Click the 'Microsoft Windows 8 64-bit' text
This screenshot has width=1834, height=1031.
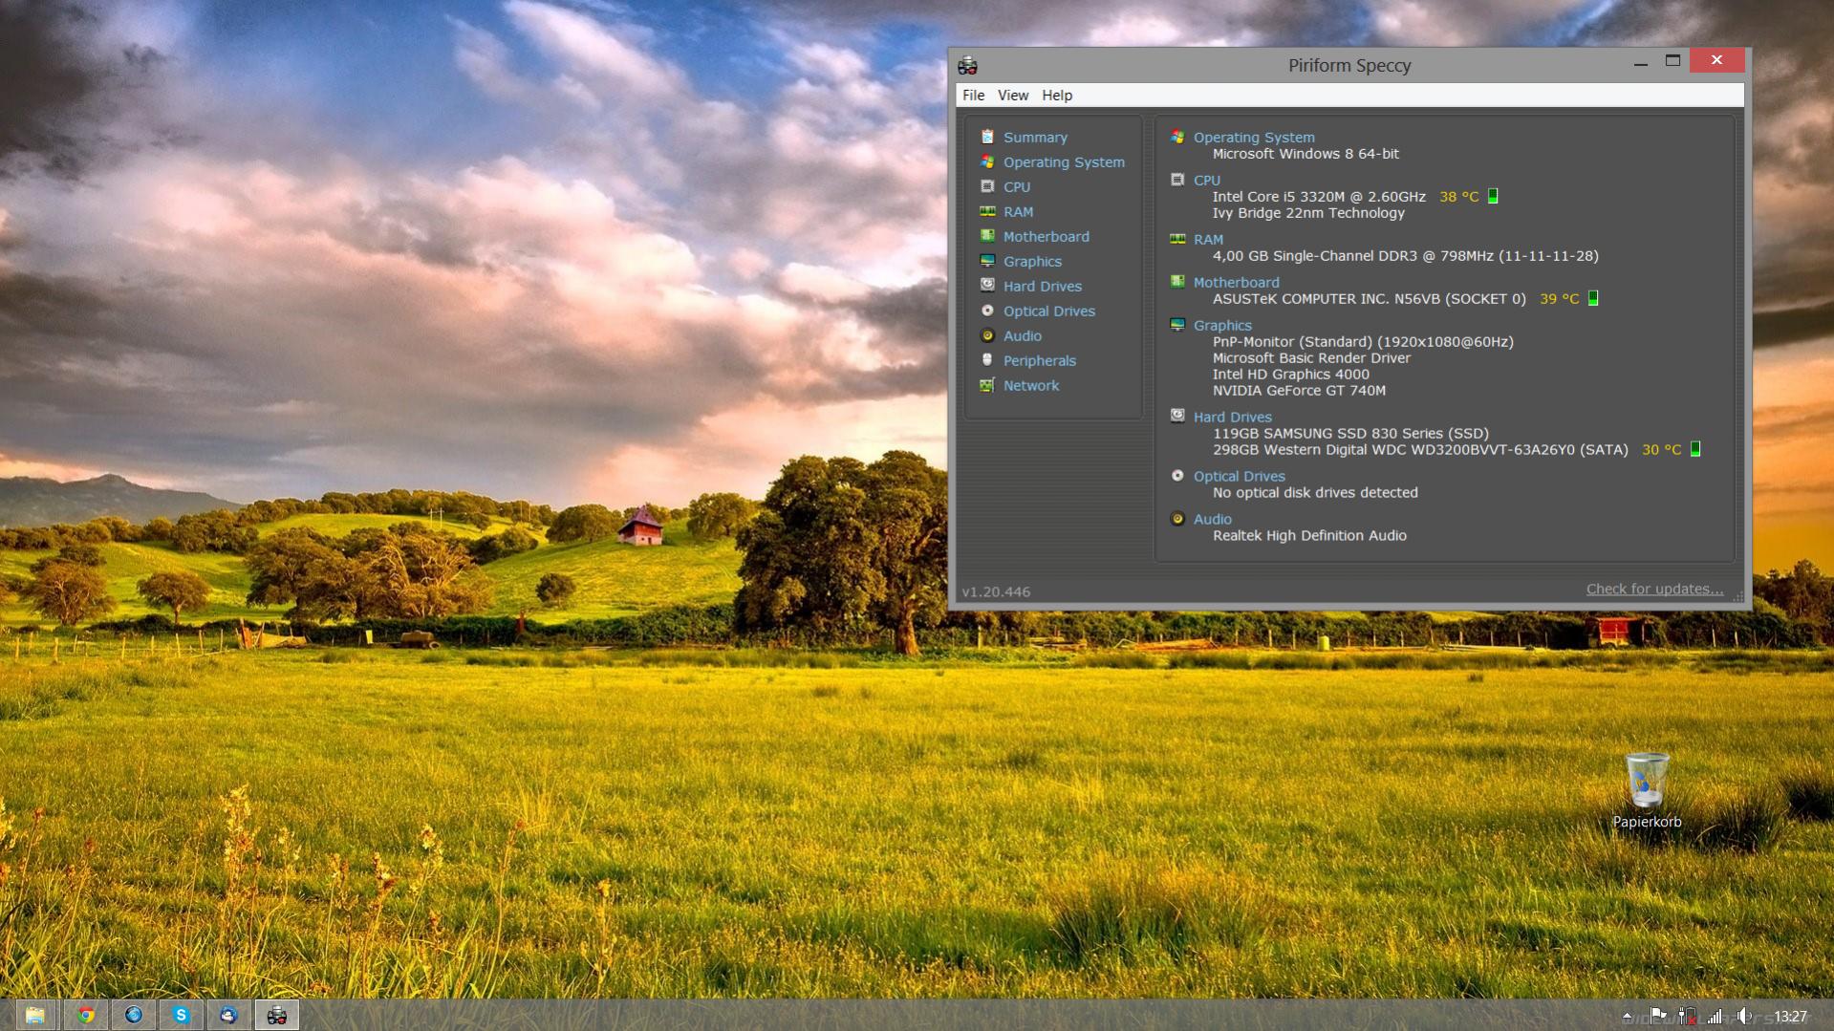1305,154
